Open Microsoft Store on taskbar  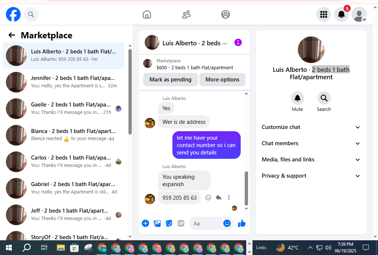click(75, 248)
